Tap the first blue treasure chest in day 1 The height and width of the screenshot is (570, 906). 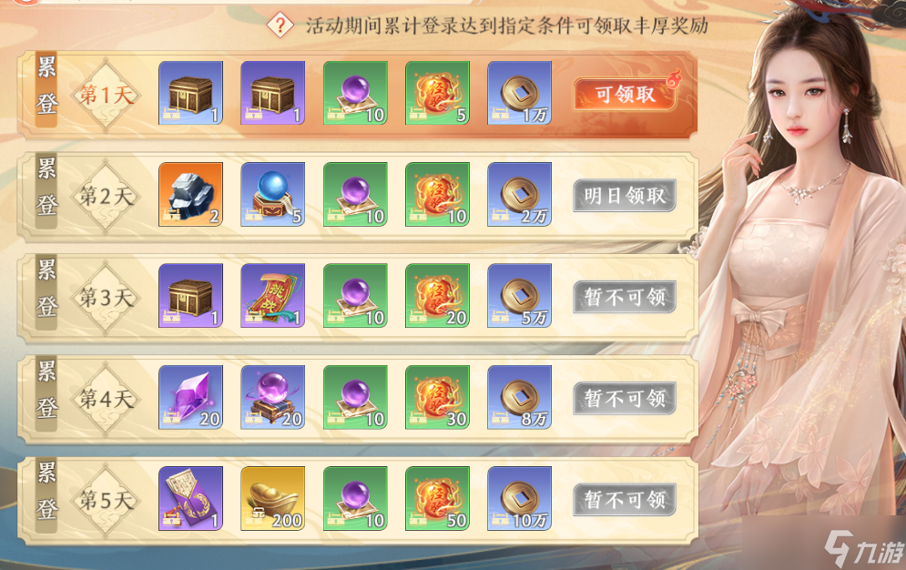click(x=190, y=93)
